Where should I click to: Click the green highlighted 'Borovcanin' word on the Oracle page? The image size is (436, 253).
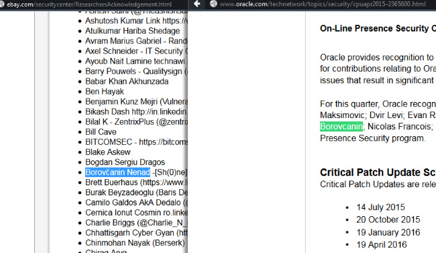pyautogui.click(x=341, y=126)
